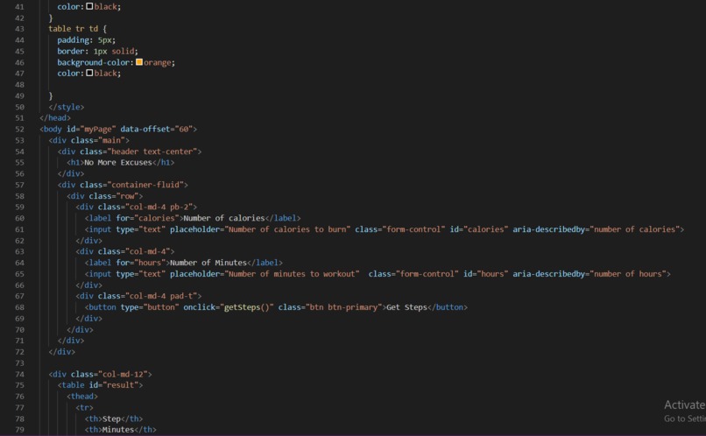
Task: Click the 'result' table id value
Action: point(123,385)
